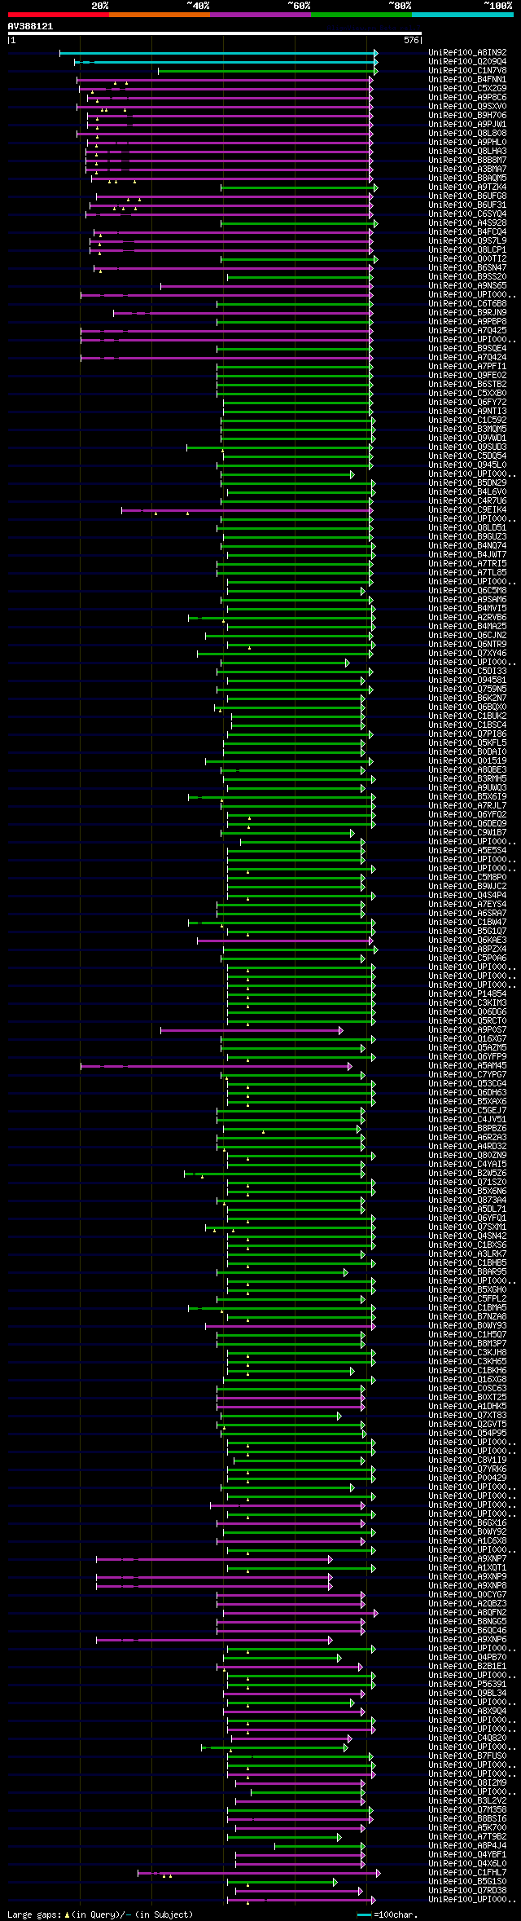Viewport: 521px width, 1921px height.
Task: Click the purple alignment bar for C1FHL7
Action: coord(259,1873)
